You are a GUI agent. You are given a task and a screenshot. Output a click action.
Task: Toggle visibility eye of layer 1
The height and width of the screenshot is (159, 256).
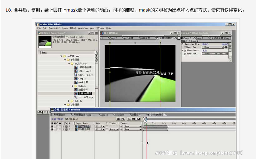pyautogui.click(x=52, y=127)
